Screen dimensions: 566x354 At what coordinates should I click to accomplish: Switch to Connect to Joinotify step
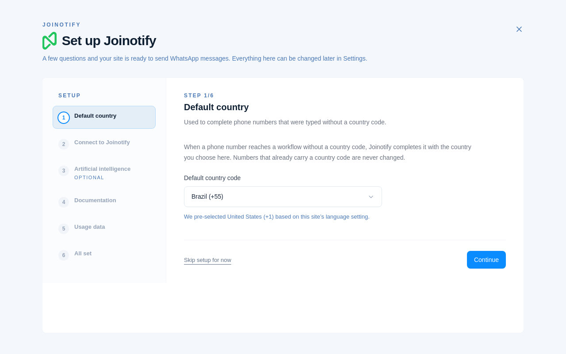tap(104, 144)
